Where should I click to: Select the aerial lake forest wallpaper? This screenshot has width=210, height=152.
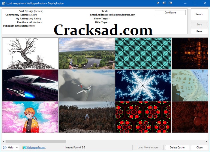coord(87,53)
